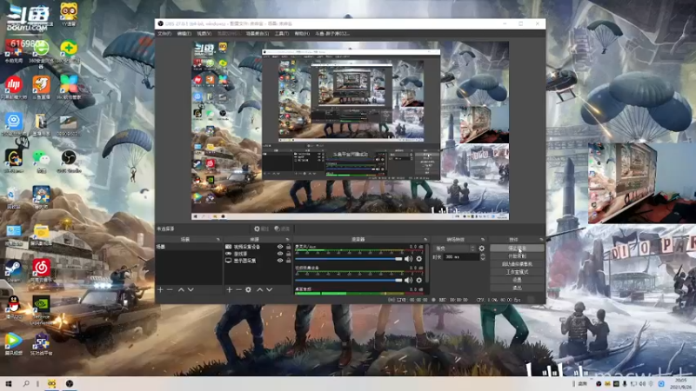
Task: Click the 开始录制 button
Action: click(517, 256)
